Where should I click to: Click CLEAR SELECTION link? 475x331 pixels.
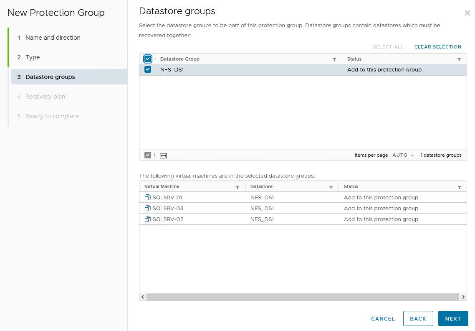437,47
